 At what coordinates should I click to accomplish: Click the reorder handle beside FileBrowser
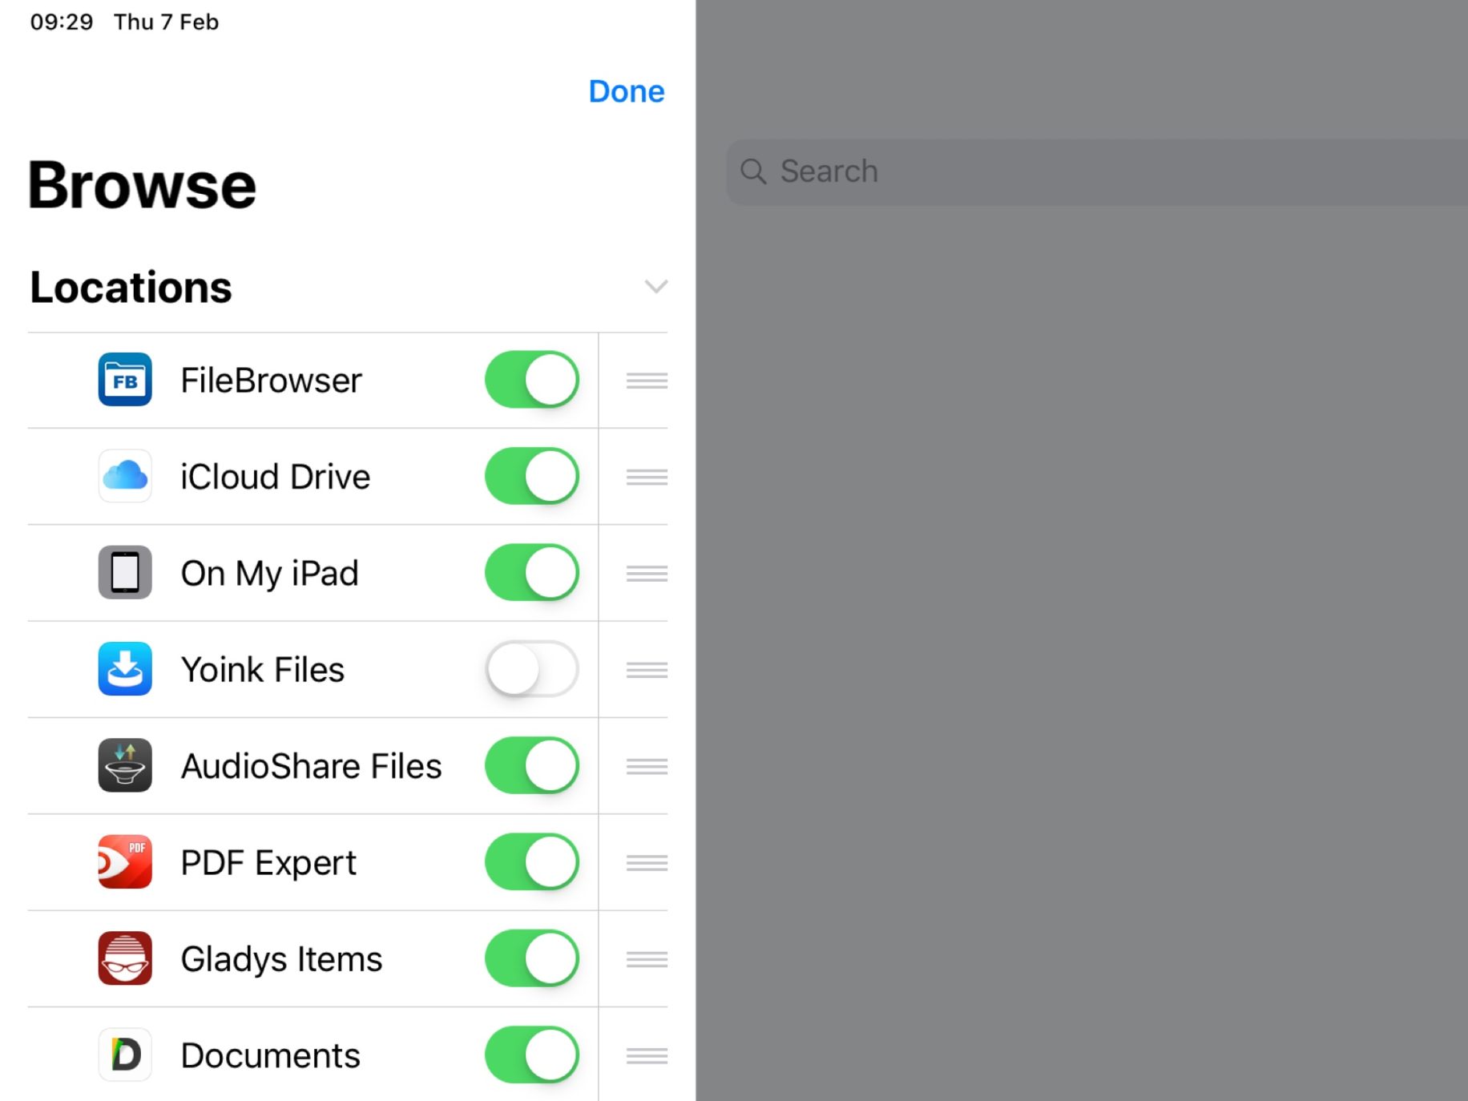click(x=646, y=380)
